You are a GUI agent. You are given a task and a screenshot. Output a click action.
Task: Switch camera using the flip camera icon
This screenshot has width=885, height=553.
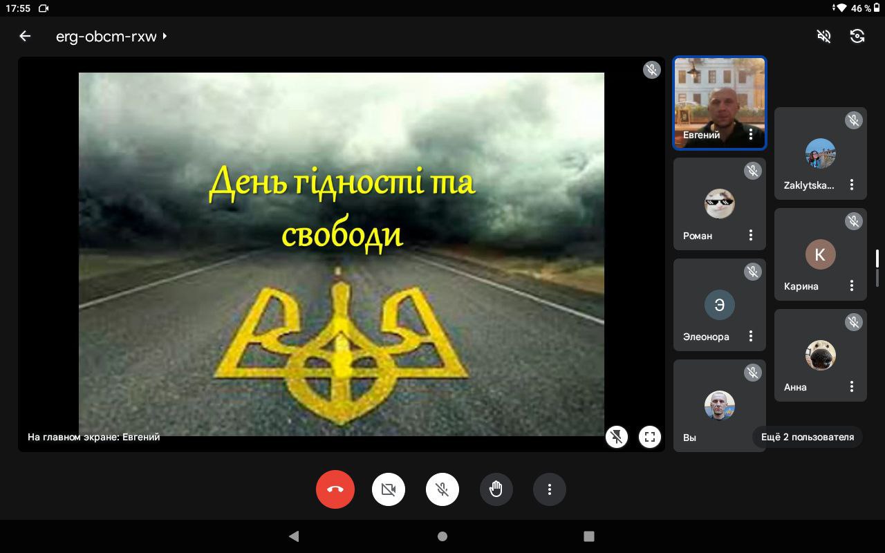[x=857, y=36]
